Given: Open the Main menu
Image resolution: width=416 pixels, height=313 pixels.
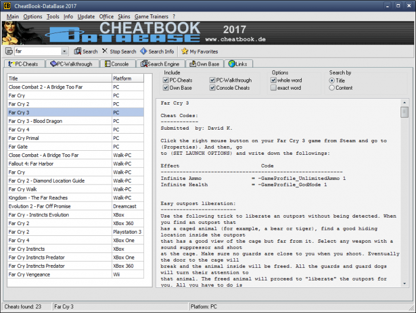Looking at the screenshot, I should 13,17.
